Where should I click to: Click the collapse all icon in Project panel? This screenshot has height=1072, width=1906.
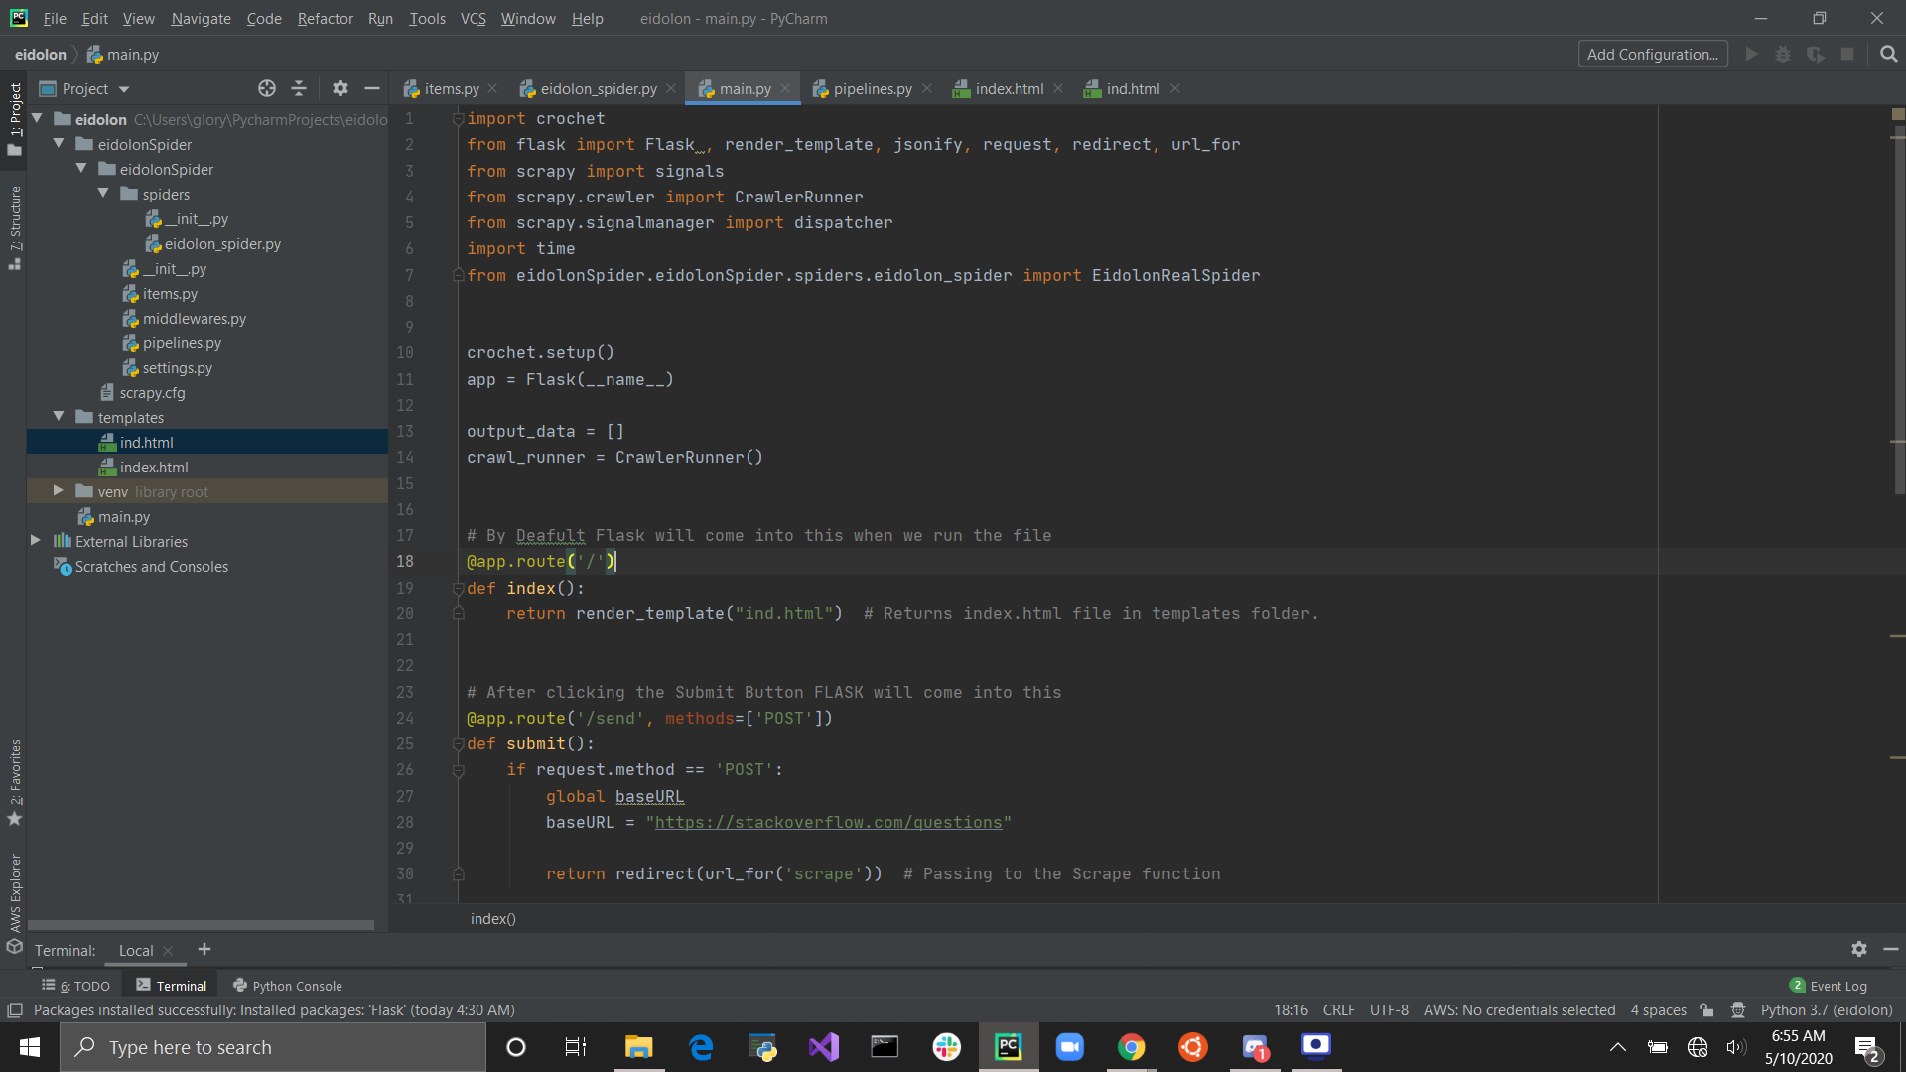[299, 88]
